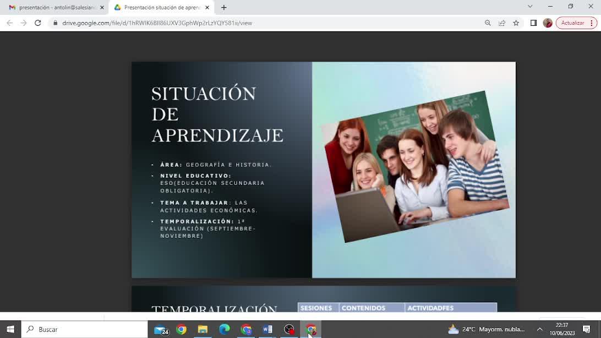
Task: Open the Chrome three-dot menu
Action: click(x=593, y=23)
